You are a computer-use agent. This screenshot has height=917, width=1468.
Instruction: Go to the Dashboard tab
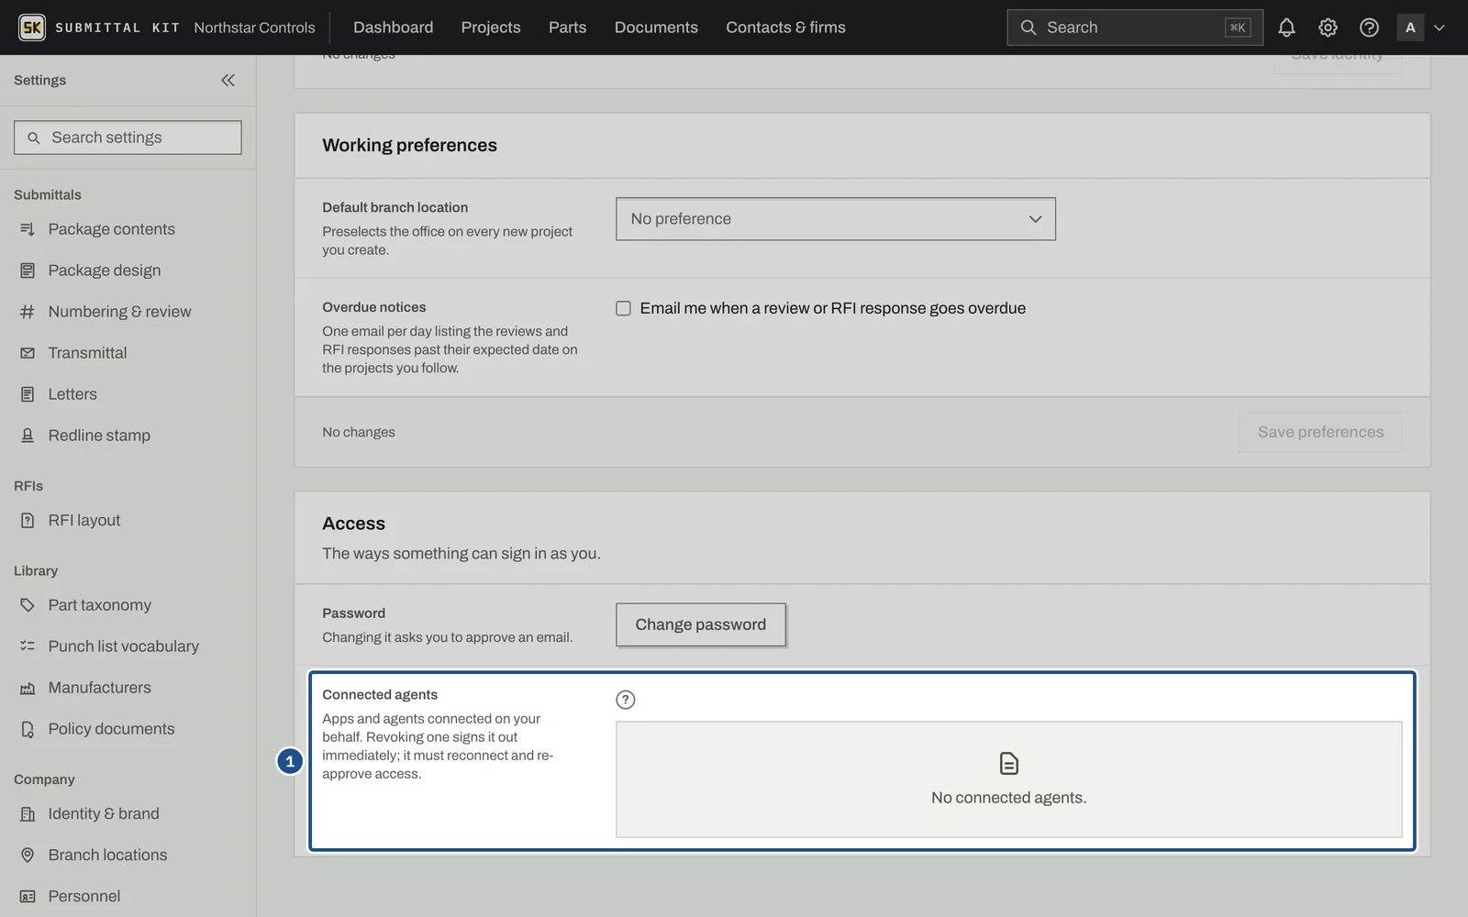pyautogui.click(x=393, y=28)
